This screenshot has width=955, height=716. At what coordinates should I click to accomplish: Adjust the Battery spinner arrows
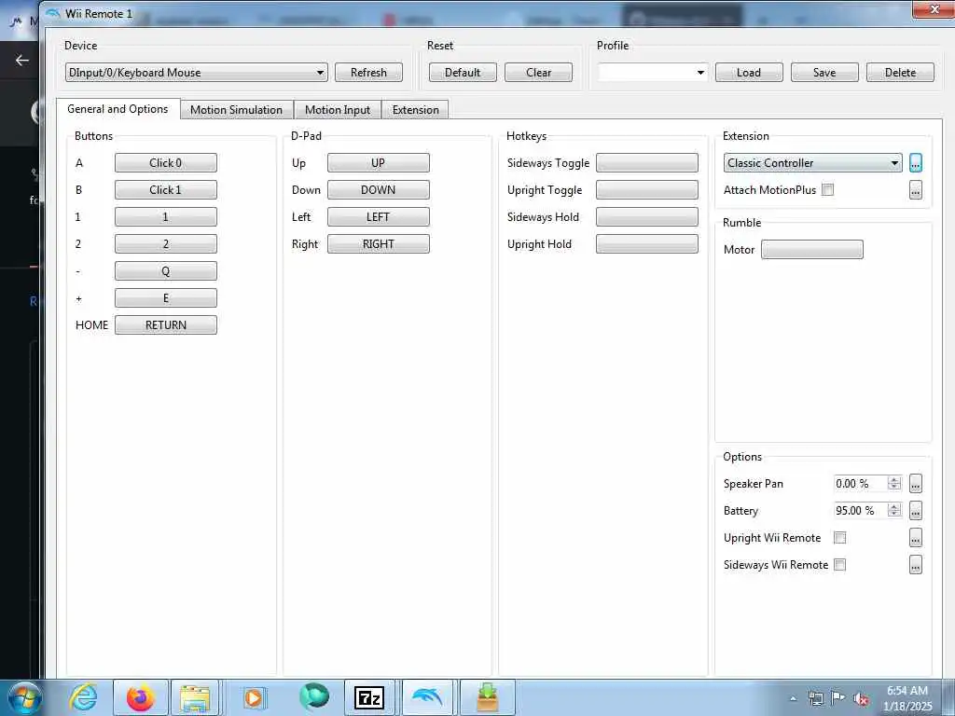tap(894, 510)
